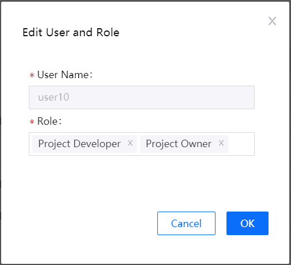The width and height of the screenshot is (291, 265).
Task: Click the disabled User Name field
Action: [142, 97]
